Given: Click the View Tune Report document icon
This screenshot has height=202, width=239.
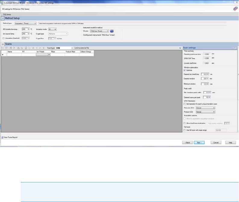Looking at the screenshot, I should (2, 137).
